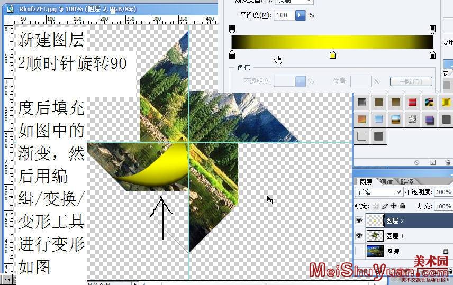The height and width of the screenshot is (285, 453).
Task: Select the red striped style swatch
Action: pos(412,102)
